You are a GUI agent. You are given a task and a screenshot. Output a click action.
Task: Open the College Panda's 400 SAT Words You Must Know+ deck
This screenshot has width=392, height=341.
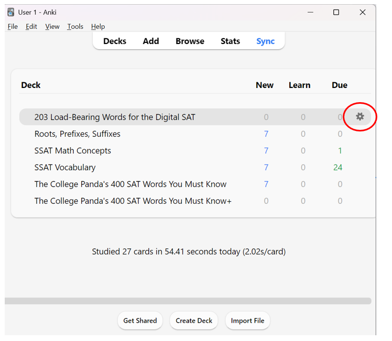[x=133, y=201]
